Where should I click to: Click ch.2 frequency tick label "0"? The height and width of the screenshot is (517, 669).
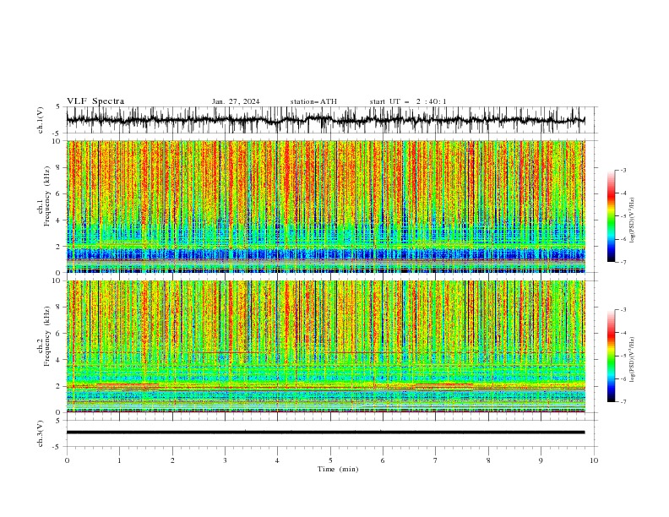coord(58,412)
